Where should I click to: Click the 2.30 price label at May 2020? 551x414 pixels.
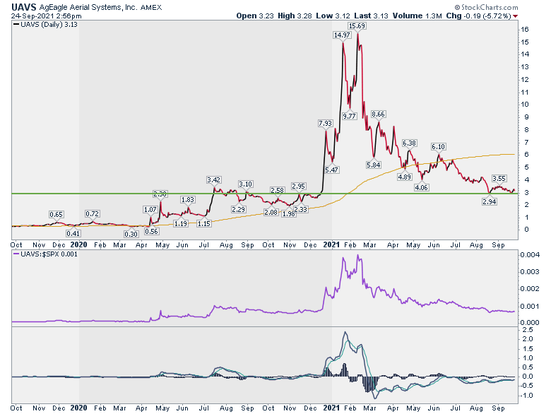click(x=160, y=194)
